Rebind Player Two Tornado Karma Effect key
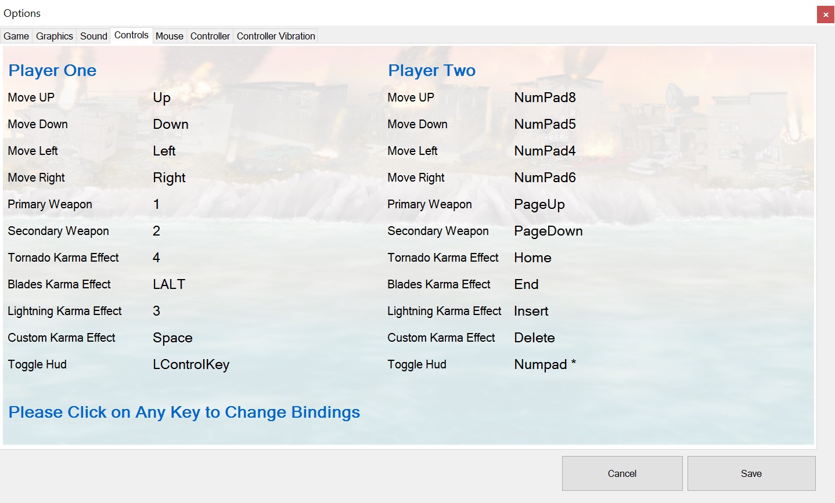 click(532, 258)
